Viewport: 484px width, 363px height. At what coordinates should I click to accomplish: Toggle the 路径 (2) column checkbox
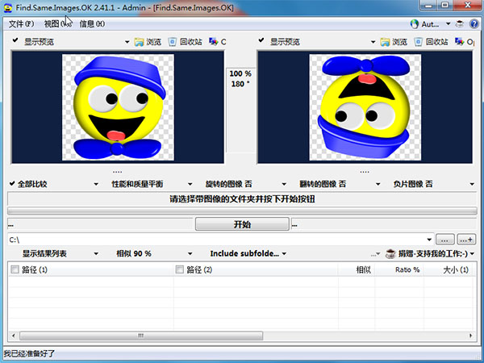pyautogui.click(x=180, y=270)
